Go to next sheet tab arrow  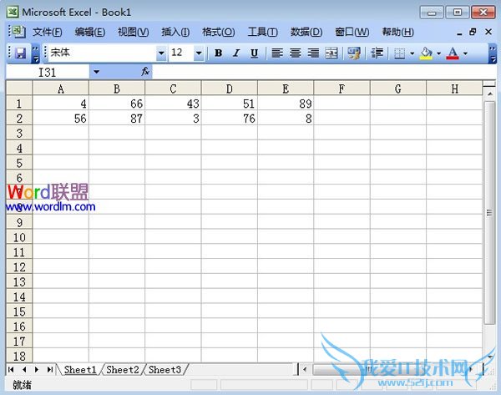[x=37, y=370]
